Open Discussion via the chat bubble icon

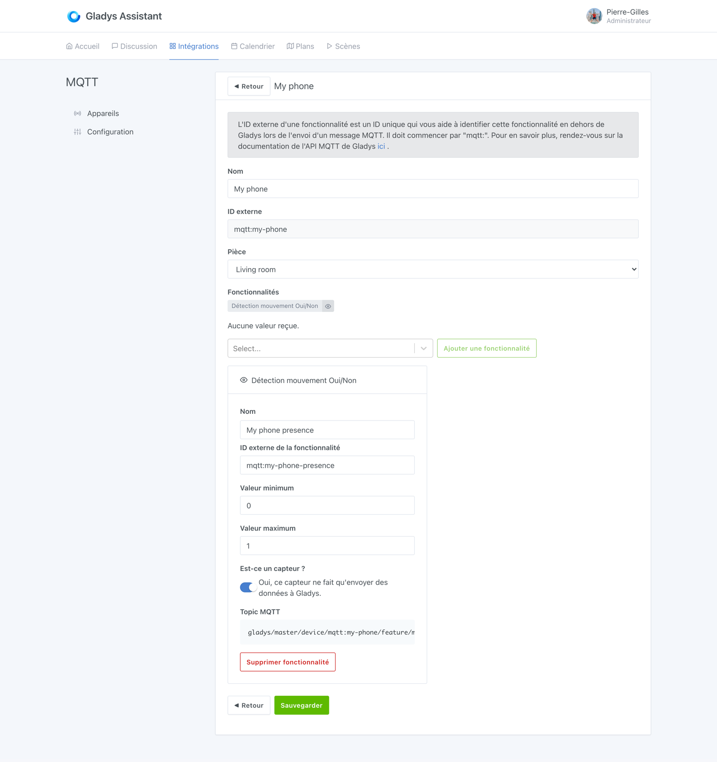(114, 46)
